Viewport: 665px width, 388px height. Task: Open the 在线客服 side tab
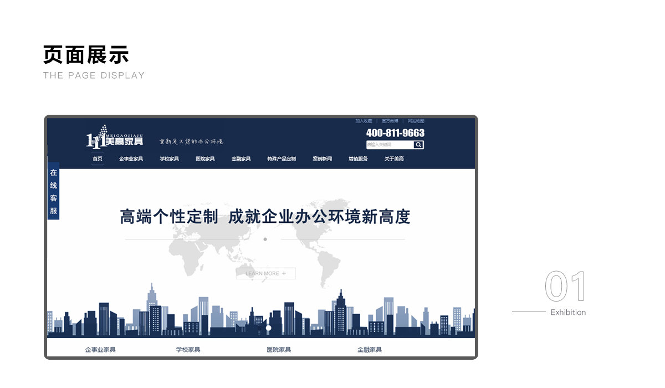pyautogui.click(x=53, y=192)
